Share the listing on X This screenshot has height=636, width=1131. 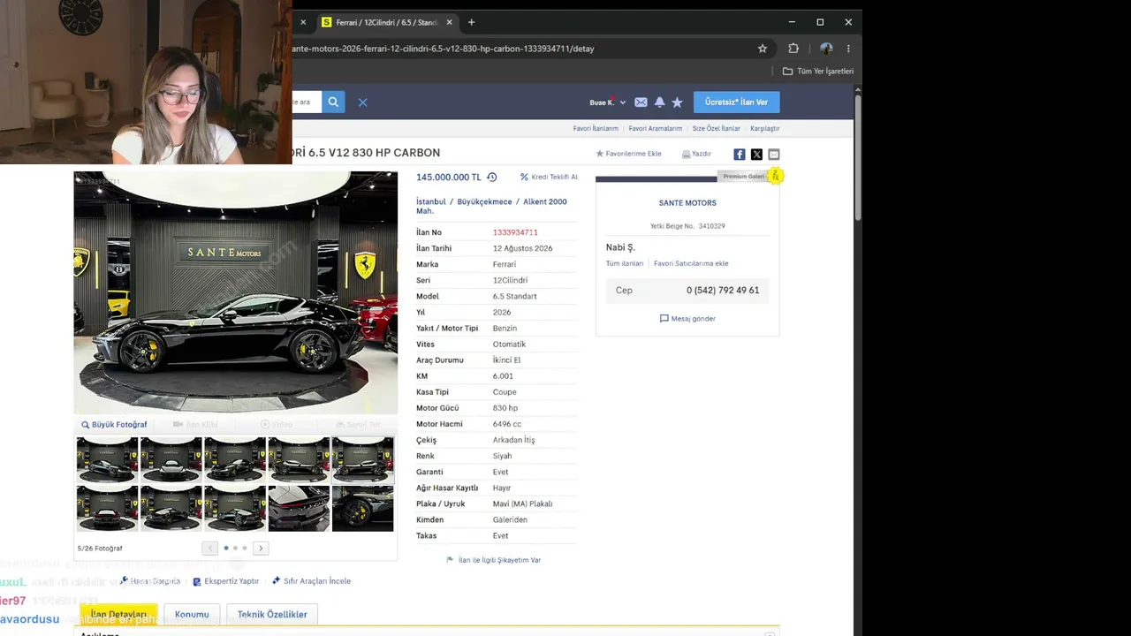coord(756,155)
